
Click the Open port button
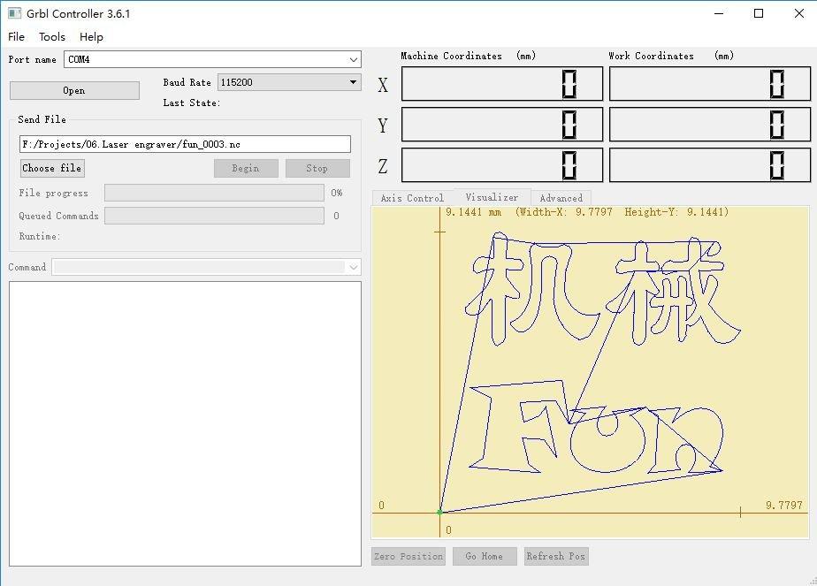click(x=74, y=91)
